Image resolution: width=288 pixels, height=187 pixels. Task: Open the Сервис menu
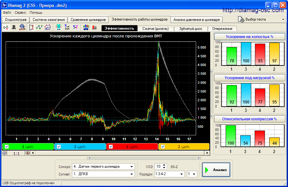[20, 12]
